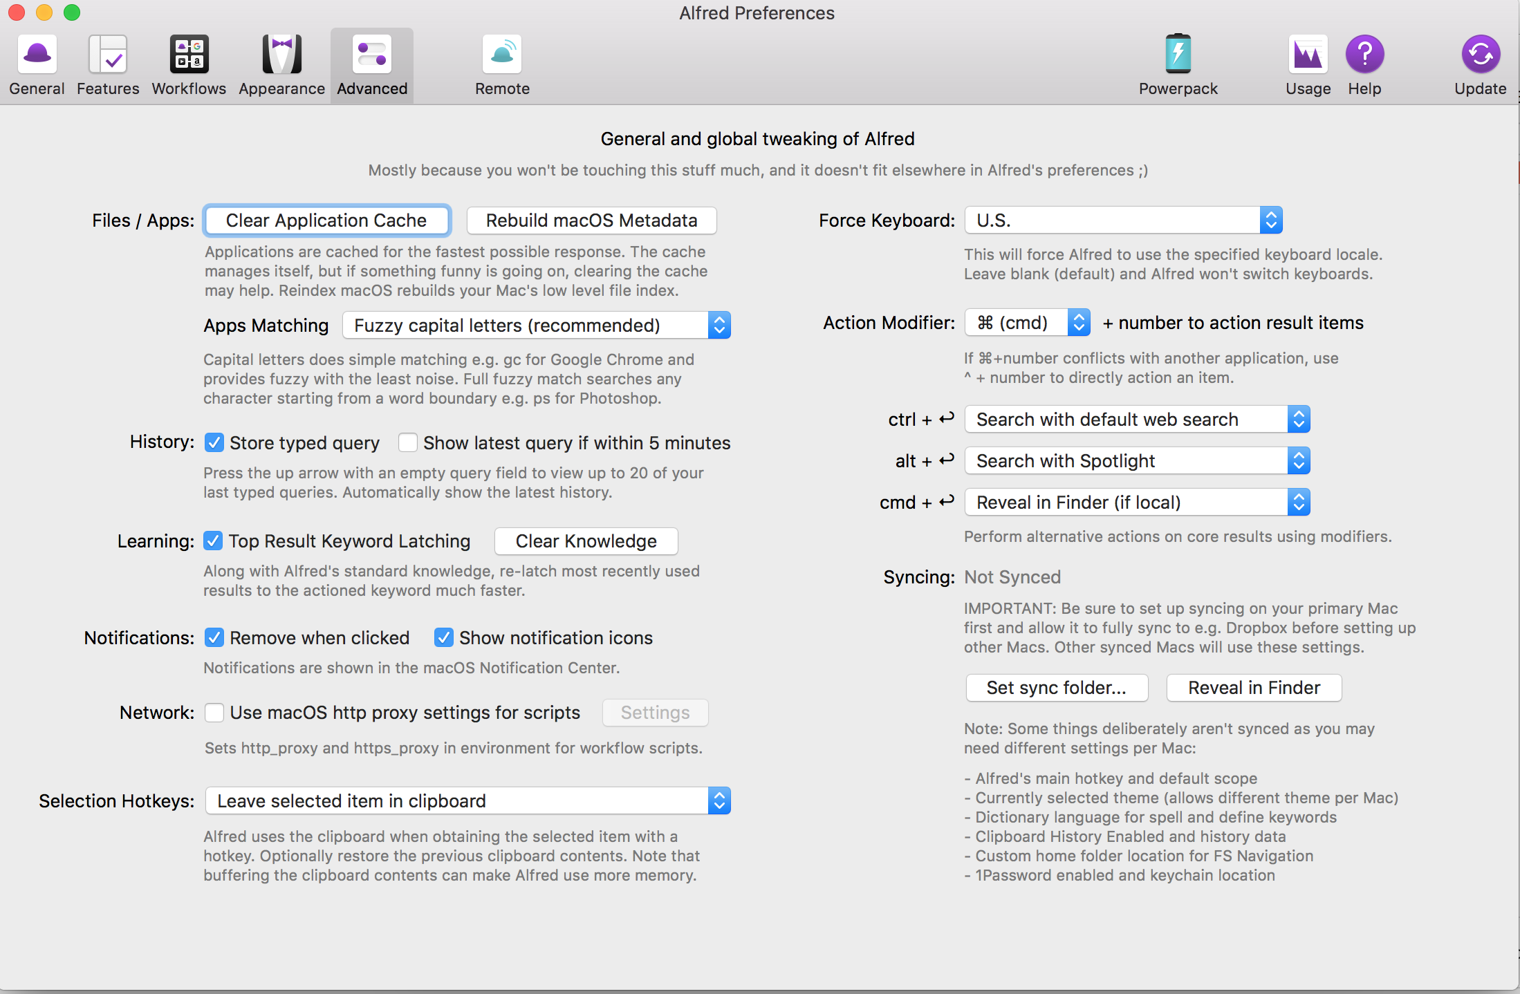
Task: Toggle Store typed query checkbox
Action: click(214, 442)
